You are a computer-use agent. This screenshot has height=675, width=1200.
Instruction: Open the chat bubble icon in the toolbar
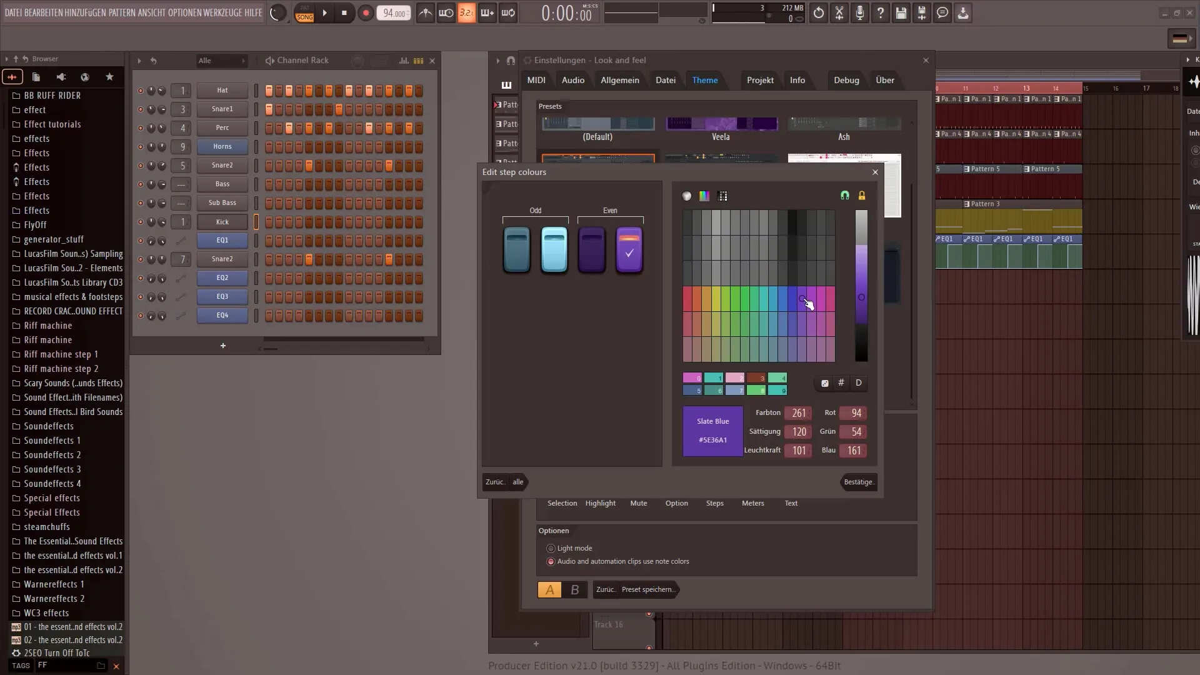click(942, 13)
